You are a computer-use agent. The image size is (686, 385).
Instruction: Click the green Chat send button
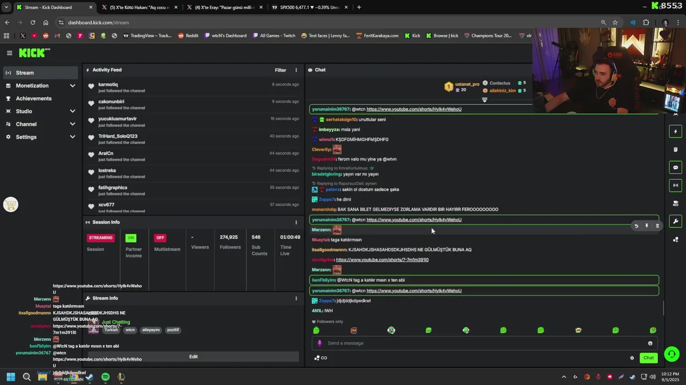pyautogui.click(x=648, y=358)
